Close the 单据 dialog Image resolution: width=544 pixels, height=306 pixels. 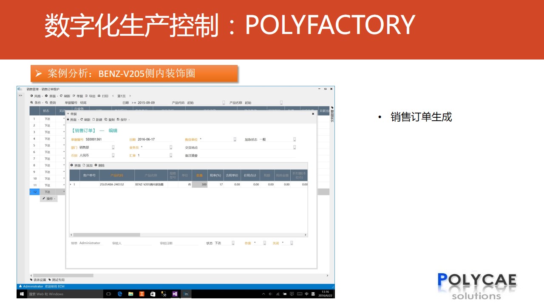point(313,114)
